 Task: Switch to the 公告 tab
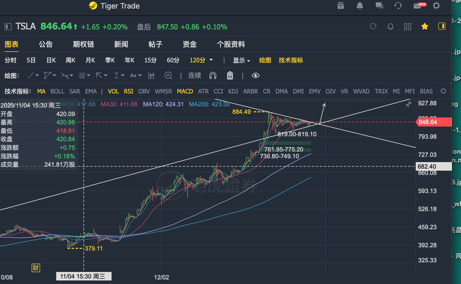click(46, 44)
